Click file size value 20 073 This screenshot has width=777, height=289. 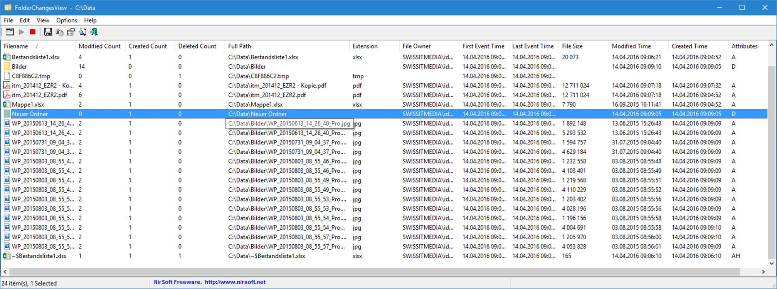[570, 57]
